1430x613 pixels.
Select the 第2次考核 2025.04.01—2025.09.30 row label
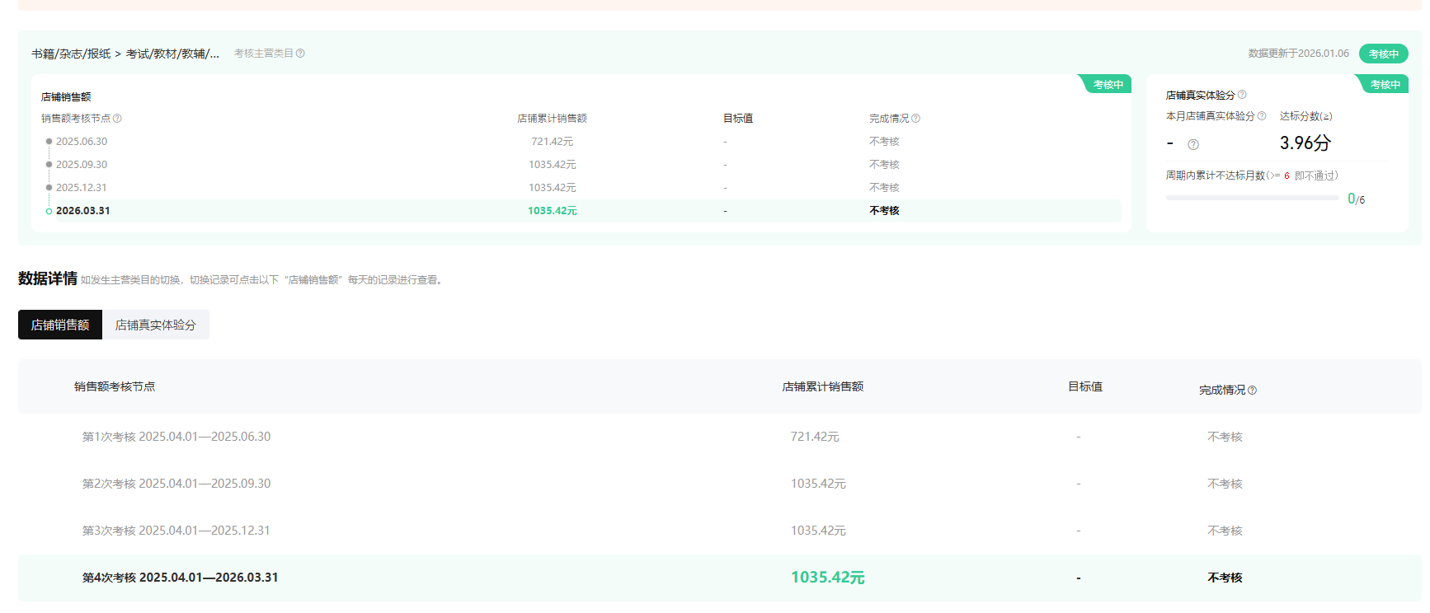[176, 484]
